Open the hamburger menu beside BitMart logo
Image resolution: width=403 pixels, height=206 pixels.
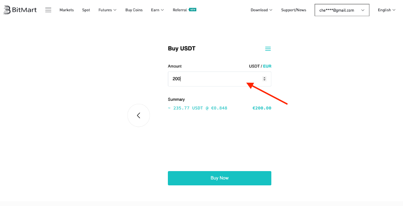(48, 10)
